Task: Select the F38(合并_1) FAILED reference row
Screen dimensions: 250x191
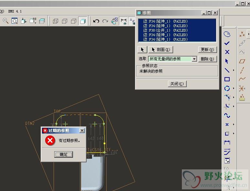Action: [177, 30]
